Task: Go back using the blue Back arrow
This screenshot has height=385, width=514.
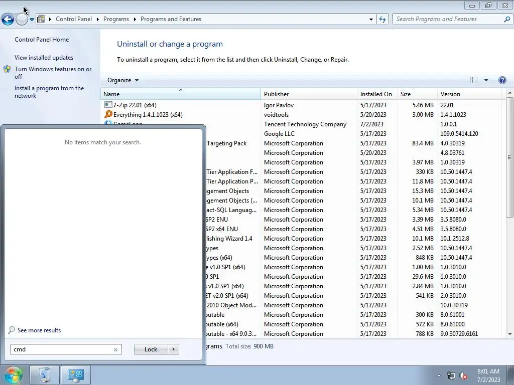Action: (8, 20)
